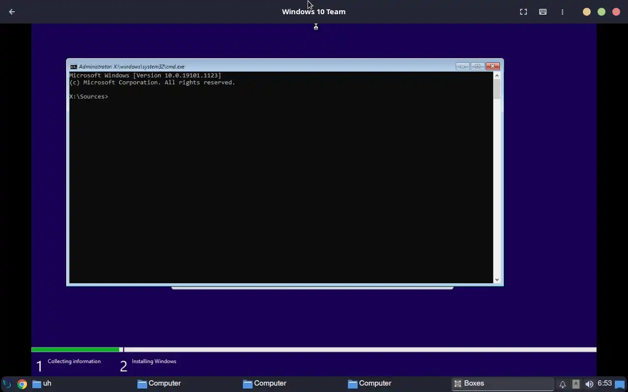
Task: Click the Windows 10 Team title
Action: tap(314, 12)
